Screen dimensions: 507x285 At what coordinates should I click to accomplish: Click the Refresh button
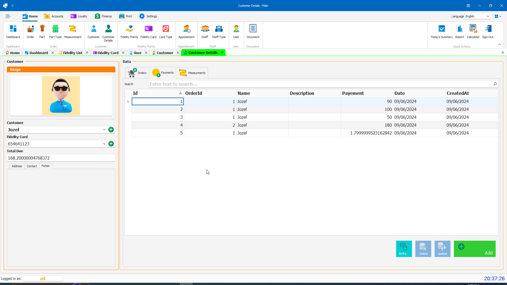pyautogui.click(x=404, y=249)
